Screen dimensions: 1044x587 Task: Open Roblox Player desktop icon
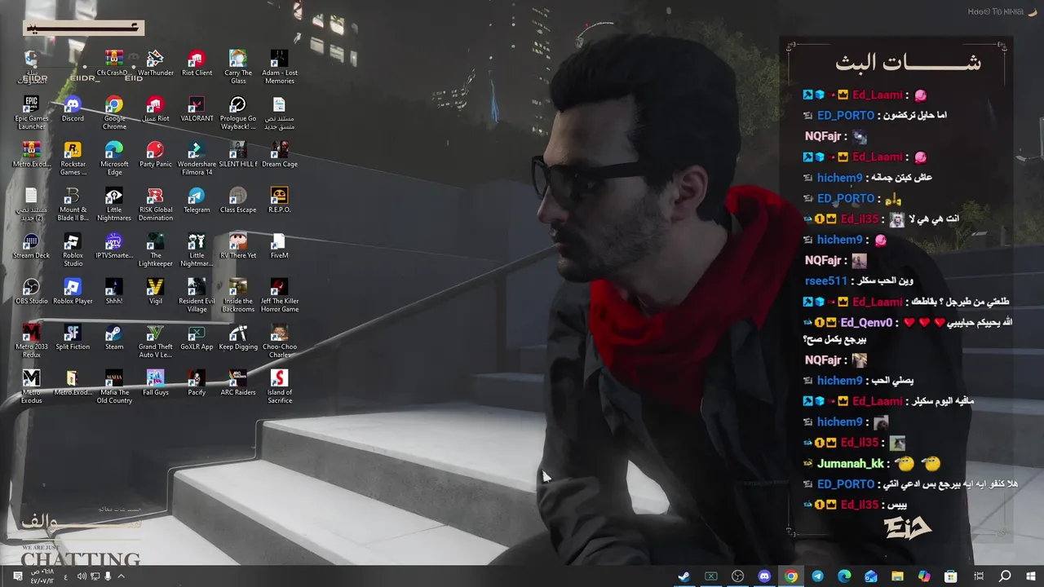coord(73,292)
